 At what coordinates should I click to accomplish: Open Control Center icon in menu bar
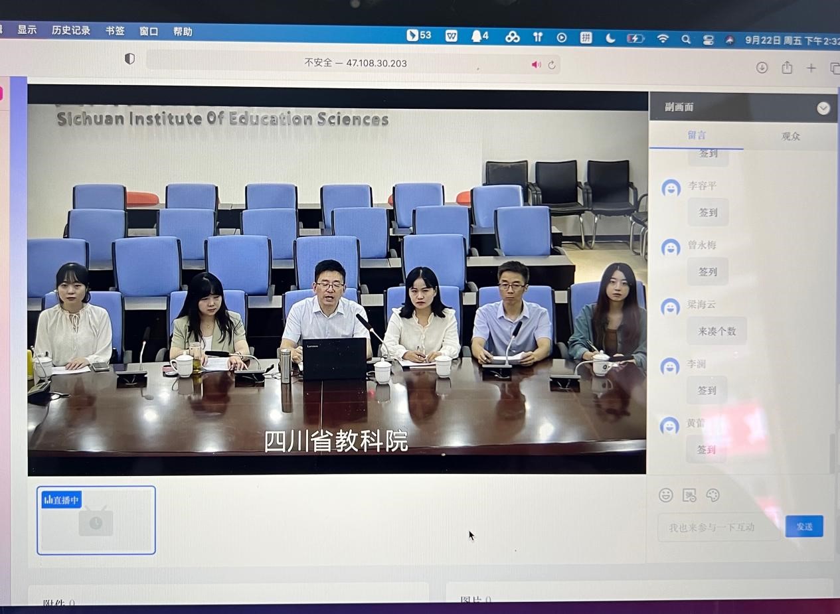pyautogui.click(x=709, y=40)
